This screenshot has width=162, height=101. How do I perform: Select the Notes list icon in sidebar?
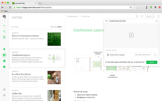point(4,55)
